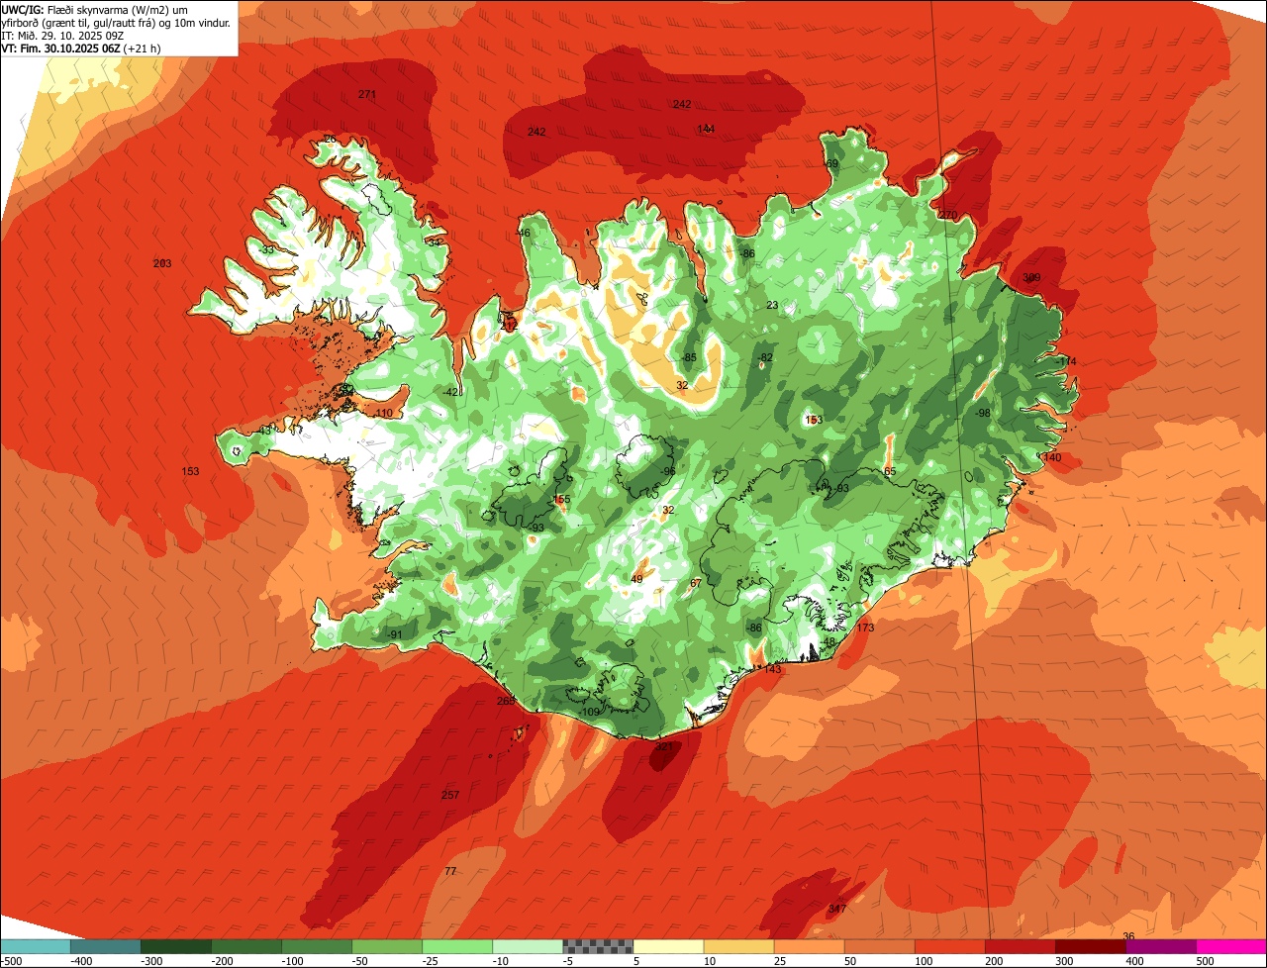Click the legend label '-500'
This screenshot has height=968, width=1267.
click(10, 961)
